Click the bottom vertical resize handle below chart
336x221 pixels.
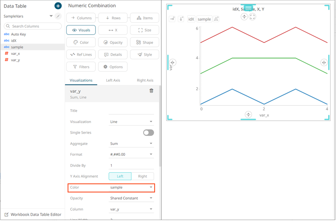[x=248, y=114]
